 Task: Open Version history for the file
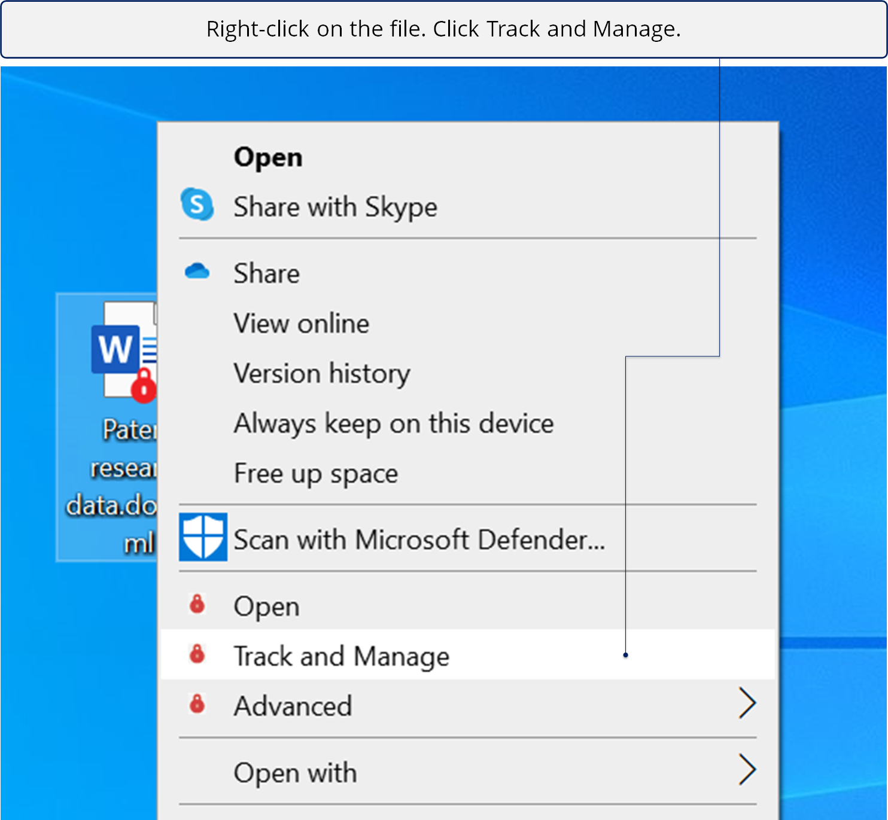(322, 374)
